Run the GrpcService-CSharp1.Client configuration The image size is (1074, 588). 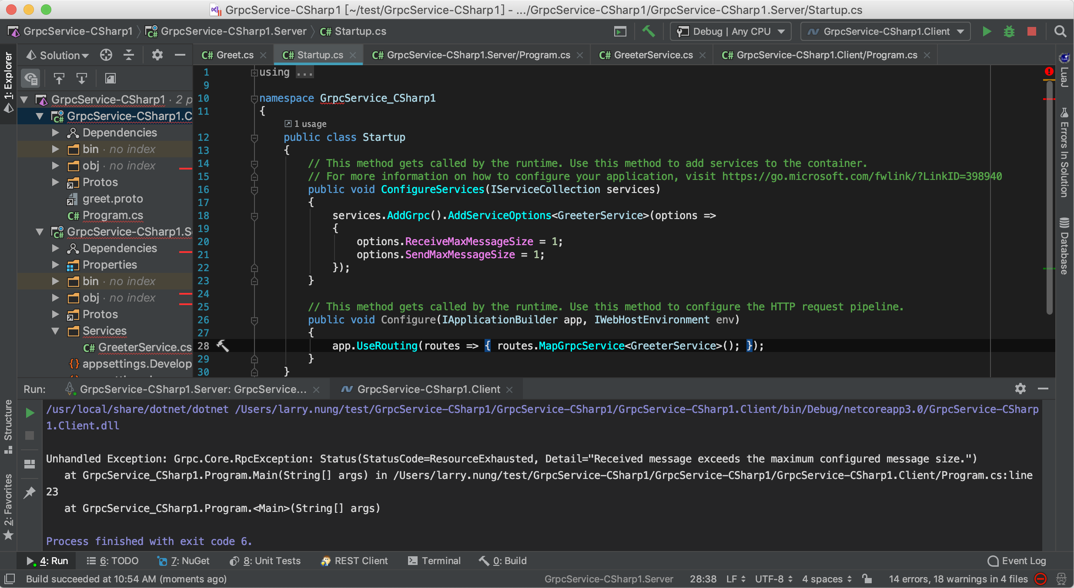point(987,32)
